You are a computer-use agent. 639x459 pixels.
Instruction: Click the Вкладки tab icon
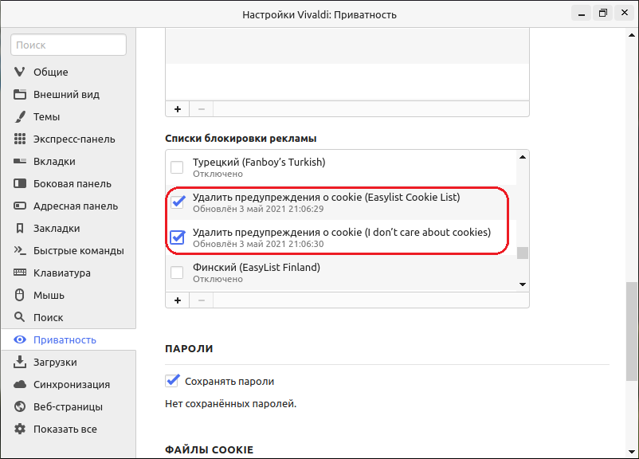[x=20, y=161]
